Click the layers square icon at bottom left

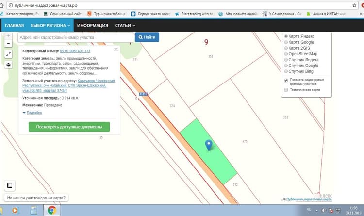pos(10,185)
